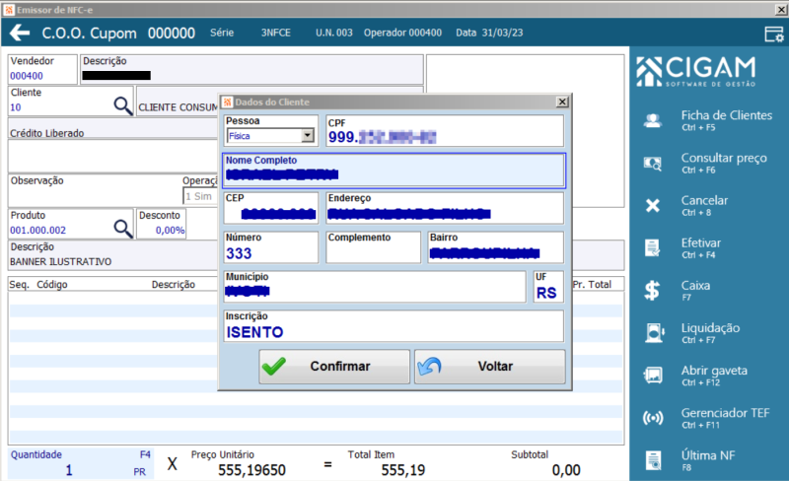The height and width of the screenshot is (481, 789).
Task: Open the Ficha de Clientes icon
Action: click(x=653, y=121)
